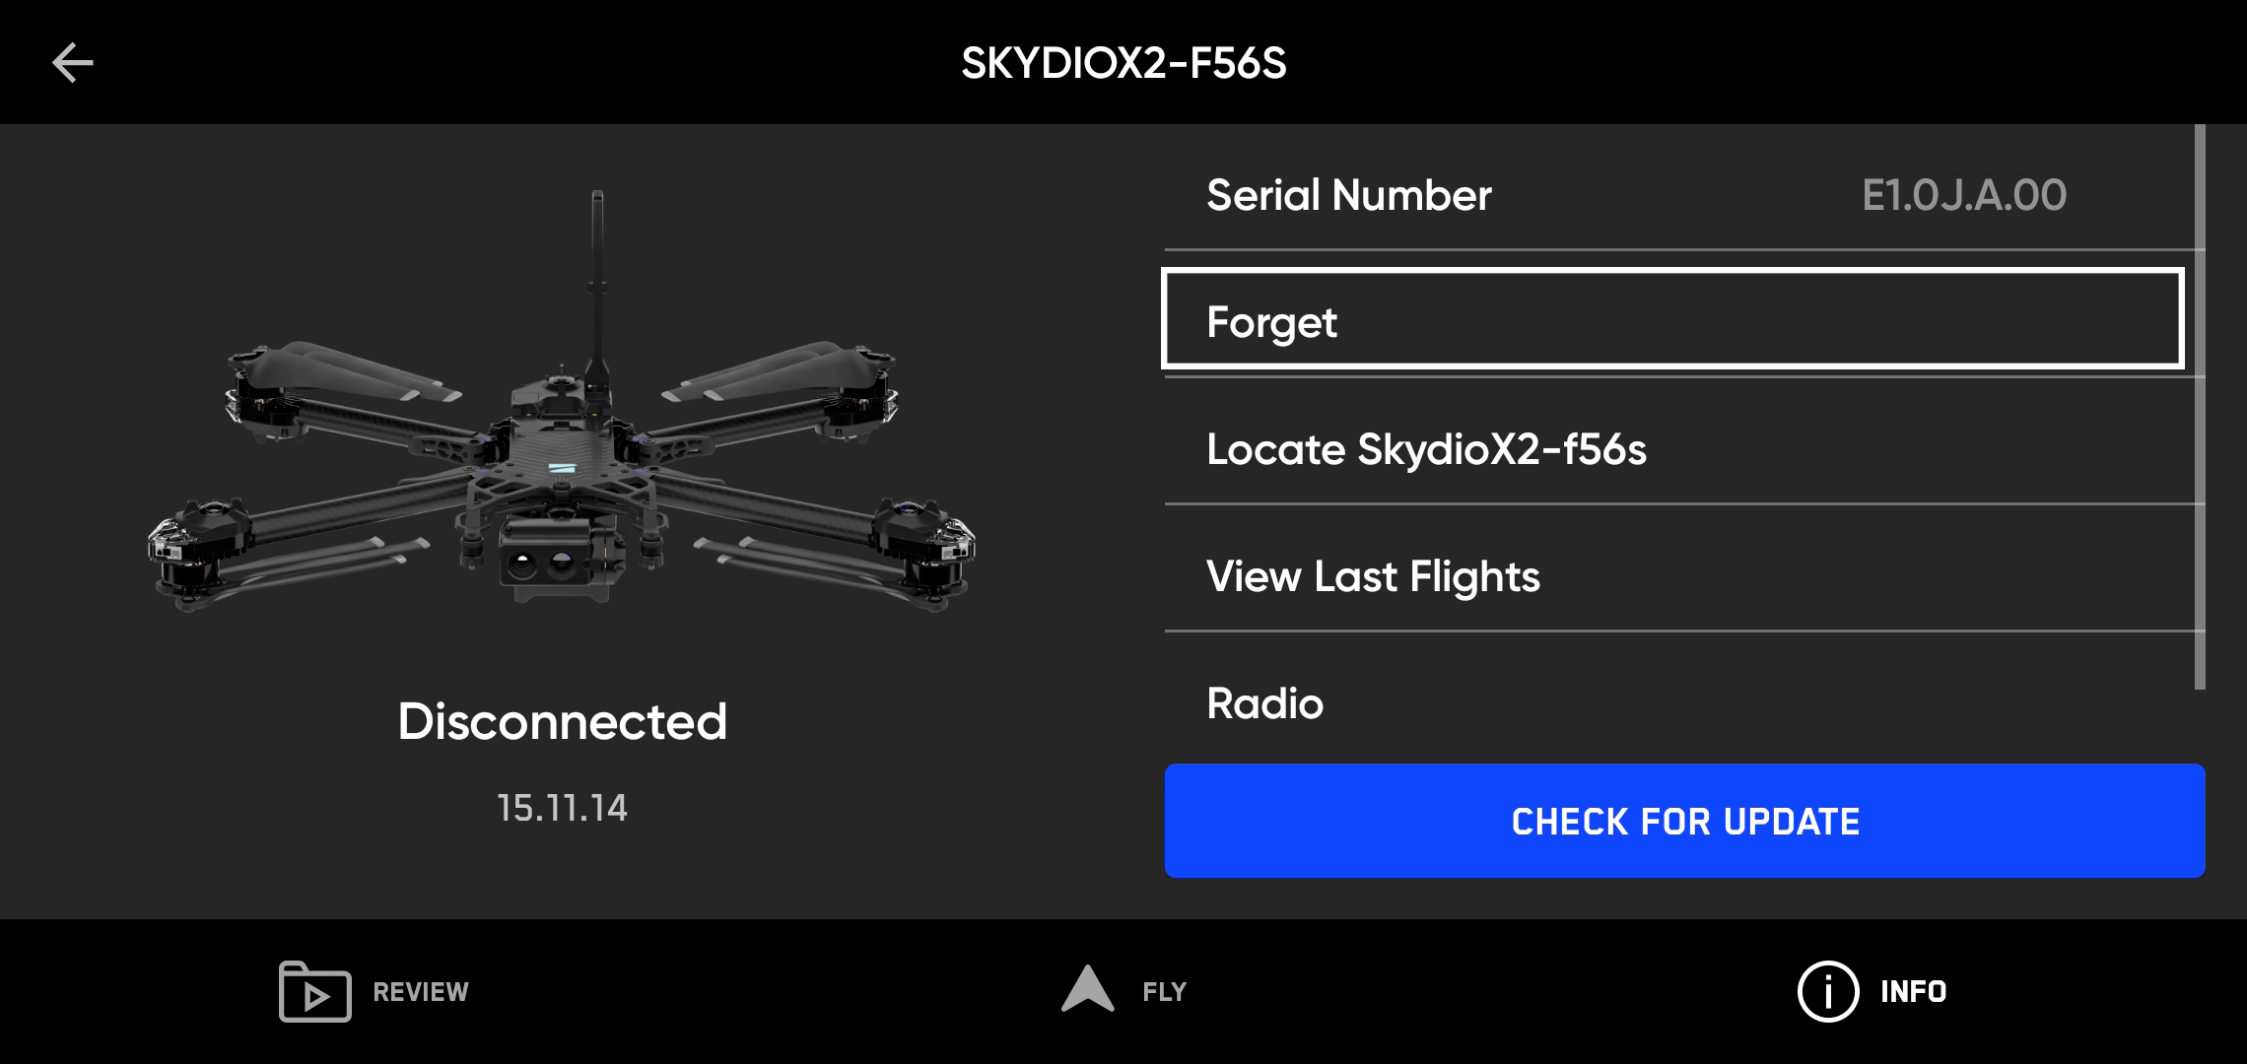The width and height of the screenshot is (2247, 1064).
Task: Open View Last Flights entry
Action: (1373, 576)
